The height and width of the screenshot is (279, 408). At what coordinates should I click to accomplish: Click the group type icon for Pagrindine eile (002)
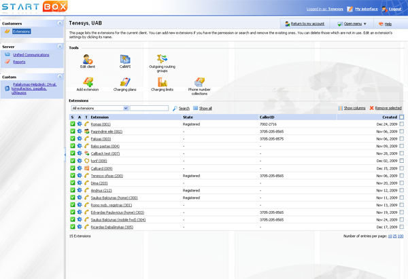(86, 132)
